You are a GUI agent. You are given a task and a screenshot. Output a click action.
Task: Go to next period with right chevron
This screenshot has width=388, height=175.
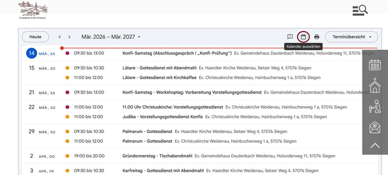[x=69, y=37]
